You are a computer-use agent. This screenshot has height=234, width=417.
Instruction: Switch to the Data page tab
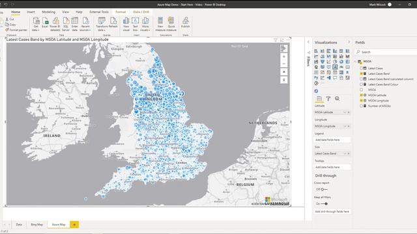pyautogui.click(x=19, y=224)
